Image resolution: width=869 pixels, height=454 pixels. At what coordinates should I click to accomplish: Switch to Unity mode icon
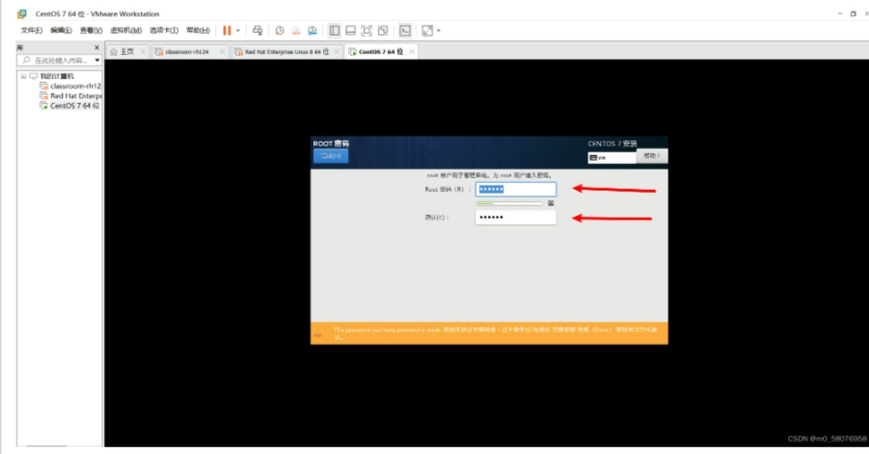pos(382,31)
